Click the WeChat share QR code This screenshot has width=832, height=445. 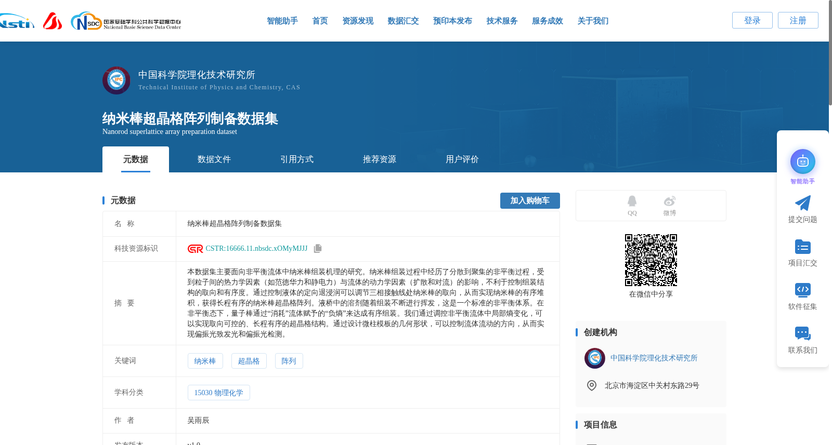(651, 260)
